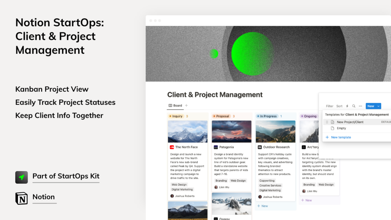The width and height of the screenshot is (391, 220).
Task: Click Linn Wu avatar on Patagonia card
Action: pyautogui.click(x=216, y=187)
